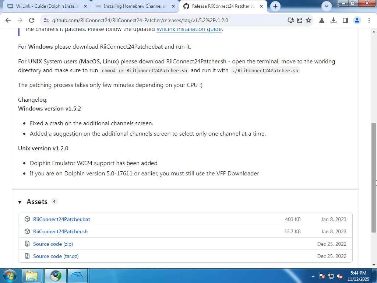
Task: Click the 'Dec 25, 2022' date for zip
Action: coord(332,244)
